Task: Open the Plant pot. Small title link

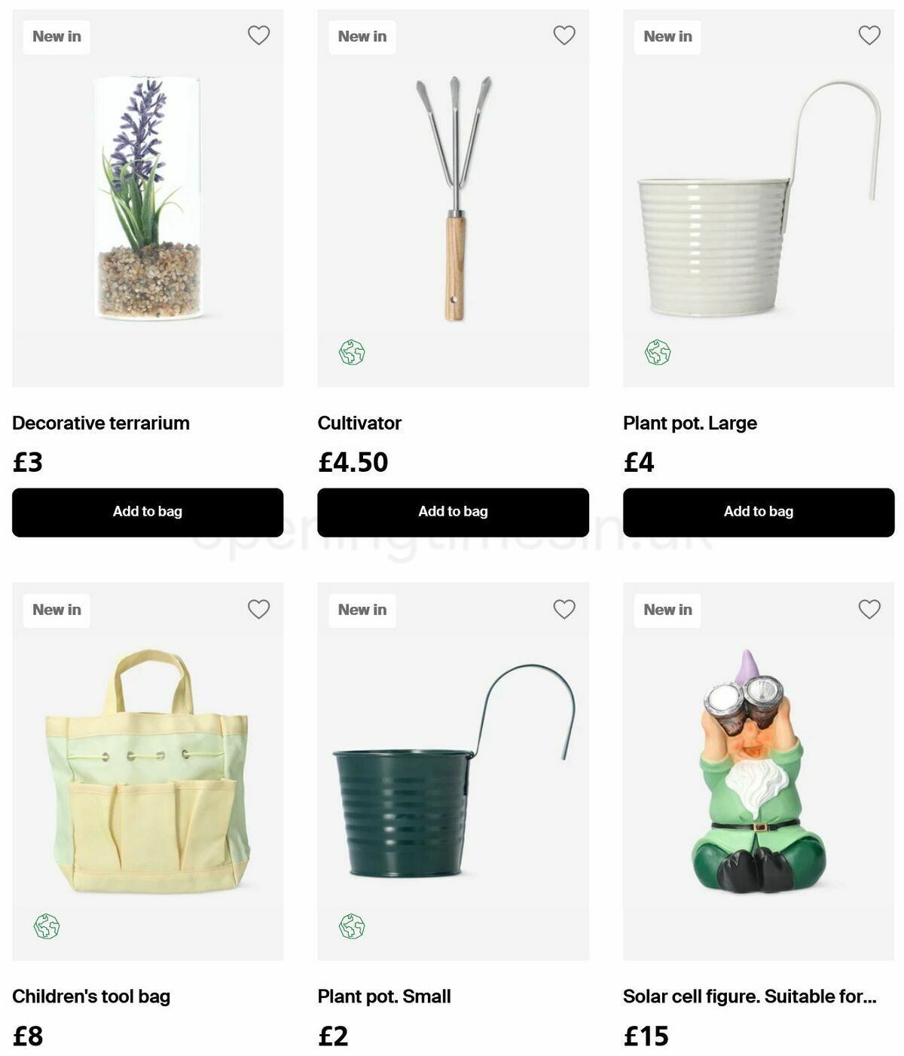Action: [384, 996]
